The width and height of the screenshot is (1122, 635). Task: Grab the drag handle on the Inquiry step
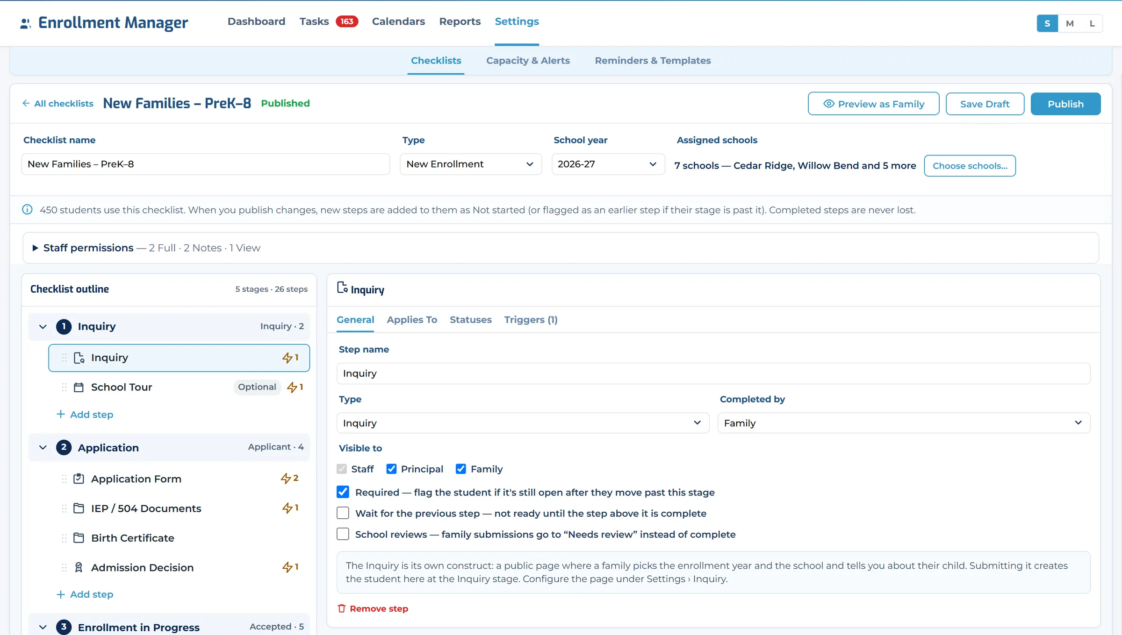[65, 358]
